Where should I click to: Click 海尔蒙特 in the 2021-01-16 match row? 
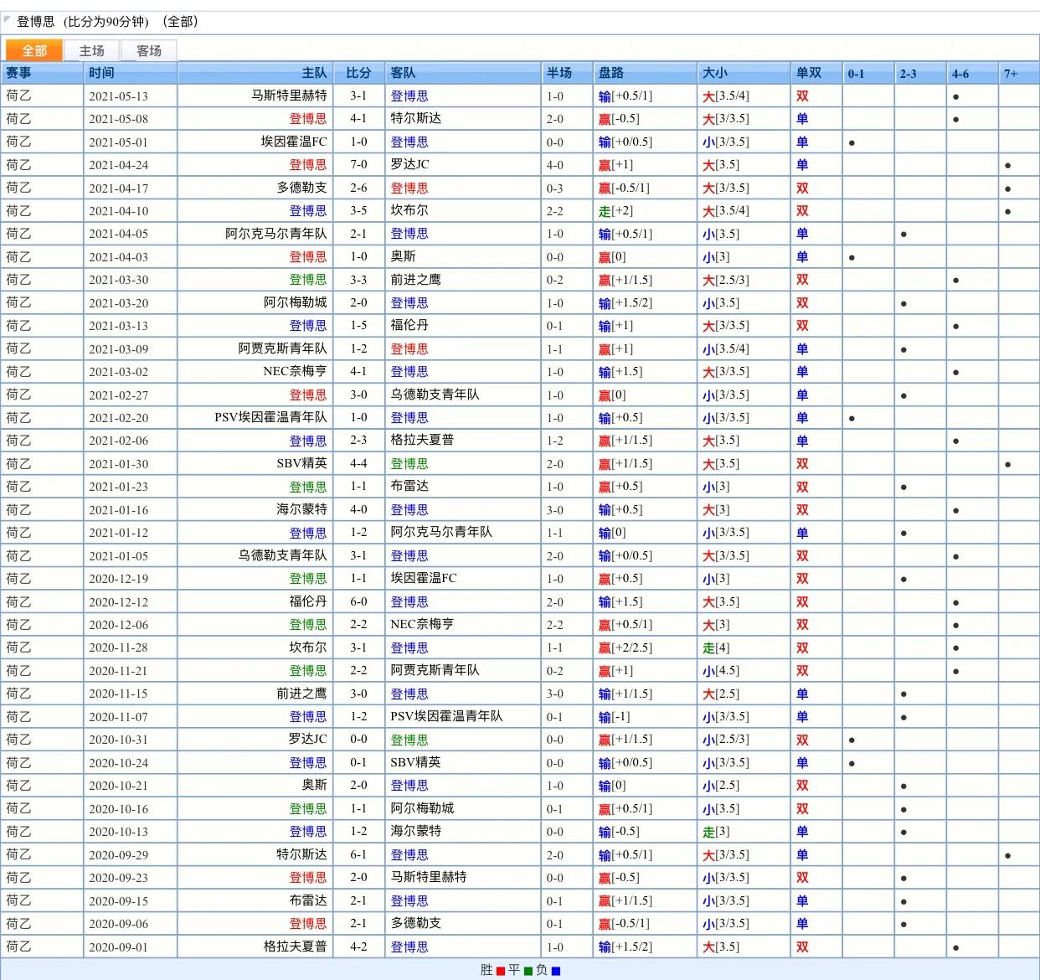coord(302,509)
